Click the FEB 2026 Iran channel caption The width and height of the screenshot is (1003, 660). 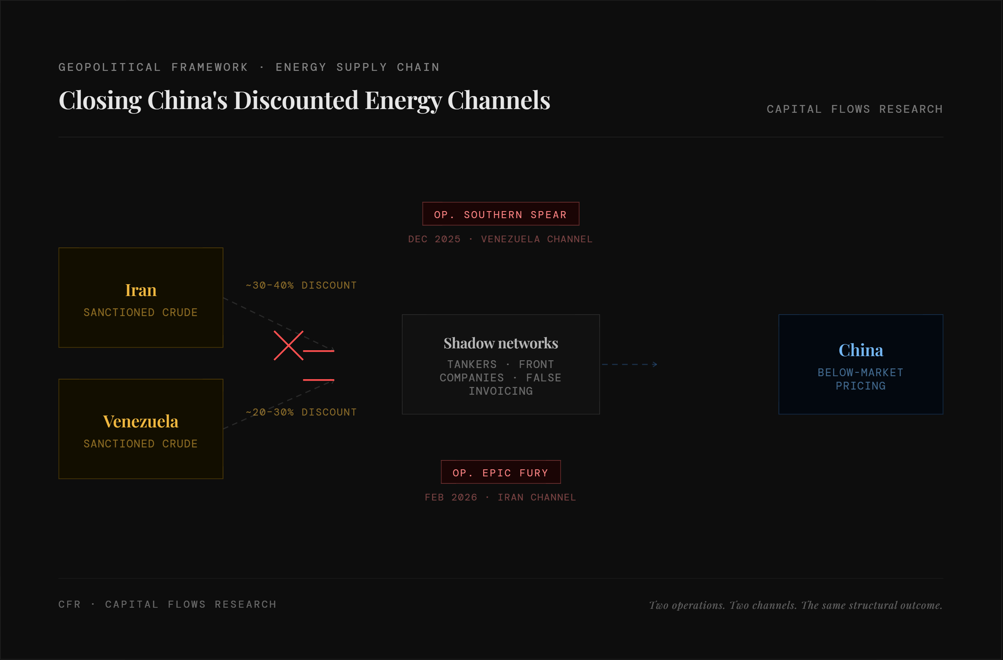coord(500,497)
